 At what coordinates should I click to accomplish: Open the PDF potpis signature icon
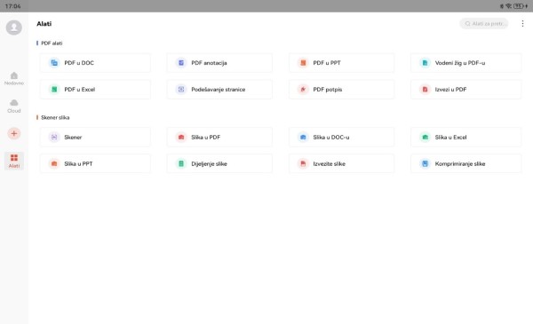tap(303, 90)
